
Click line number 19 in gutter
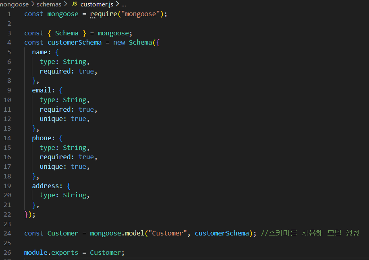pyautogui.click(x=7, y=186)
